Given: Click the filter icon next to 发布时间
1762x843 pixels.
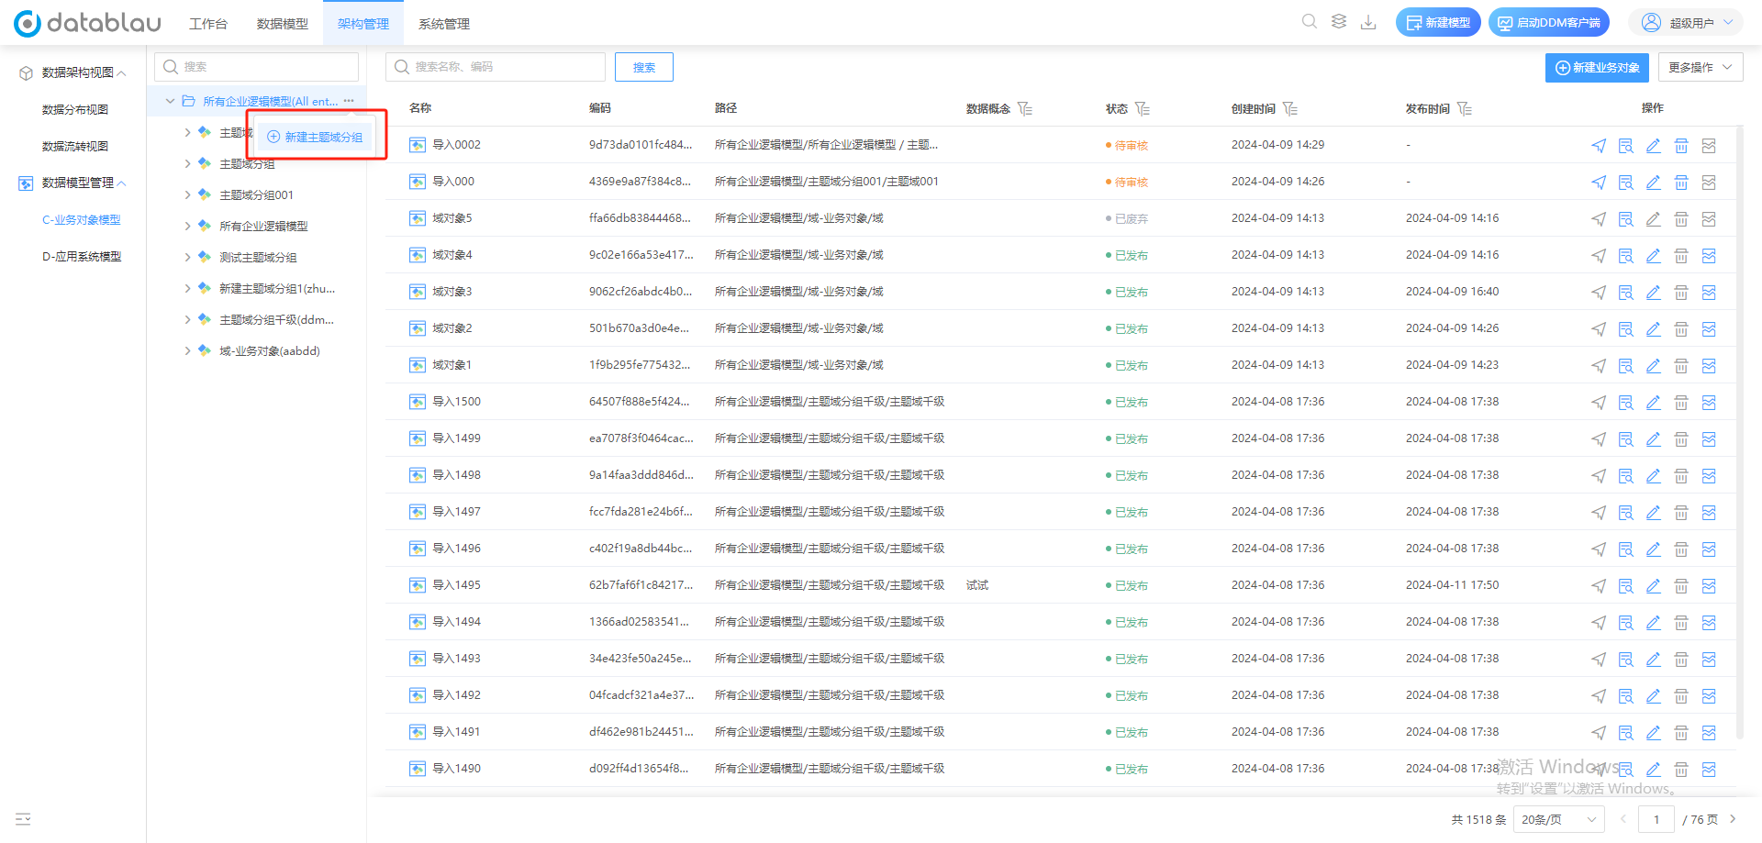Looking at the screenshot, I should [1465, 109].
